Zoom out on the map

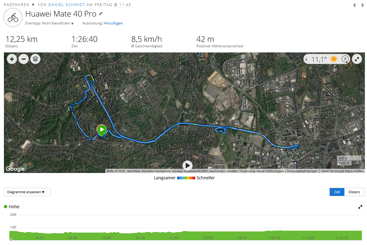click(23, 59)
